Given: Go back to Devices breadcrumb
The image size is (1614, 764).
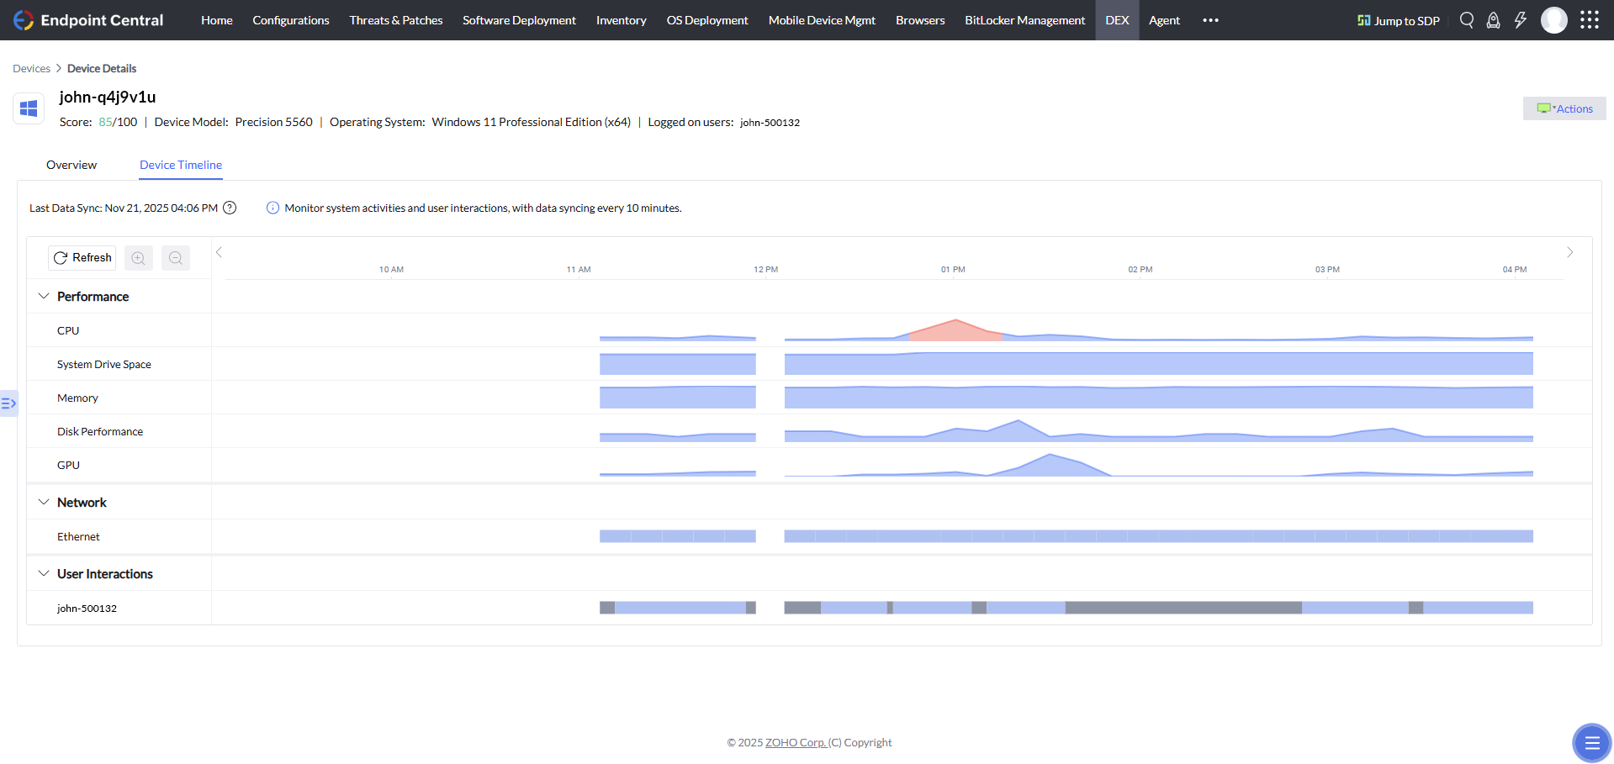Looking at the screenshot, I should click(31, 68).
